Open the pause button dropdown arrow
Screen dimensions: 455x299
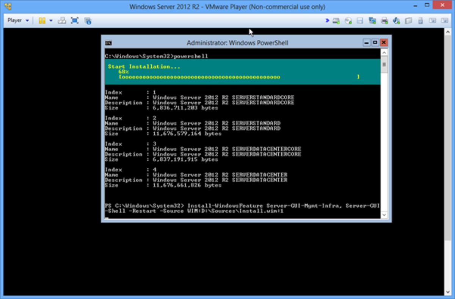[x=51, y=20]
